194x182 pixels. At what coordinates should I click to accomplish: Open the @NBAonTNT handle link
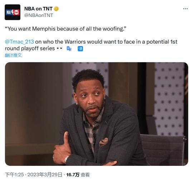click(x=39, y=15)
